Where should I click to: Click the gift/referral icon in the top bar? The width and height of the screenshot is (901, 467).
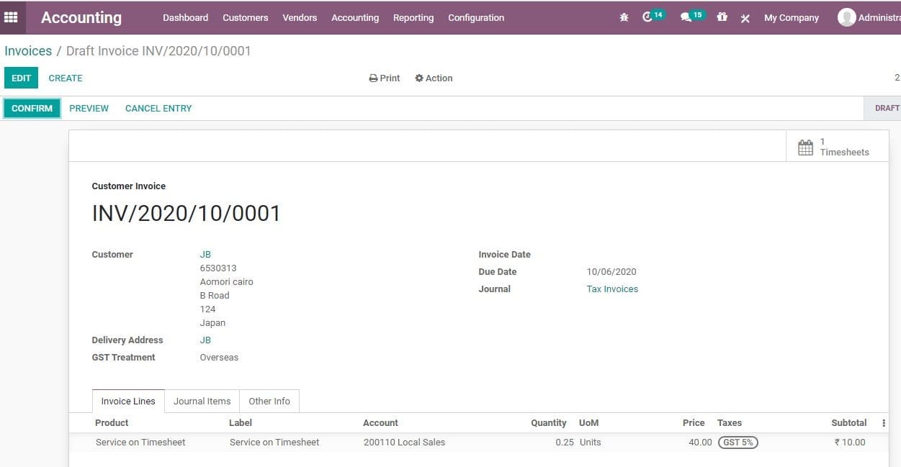point(722,17)
